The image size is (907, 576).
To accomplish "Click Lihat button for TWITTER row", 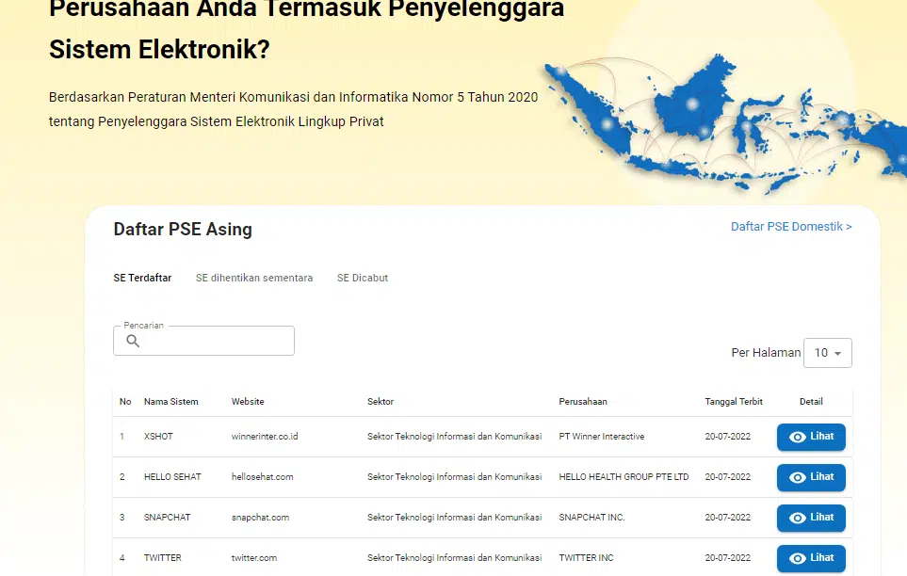I will coord(811,559).
